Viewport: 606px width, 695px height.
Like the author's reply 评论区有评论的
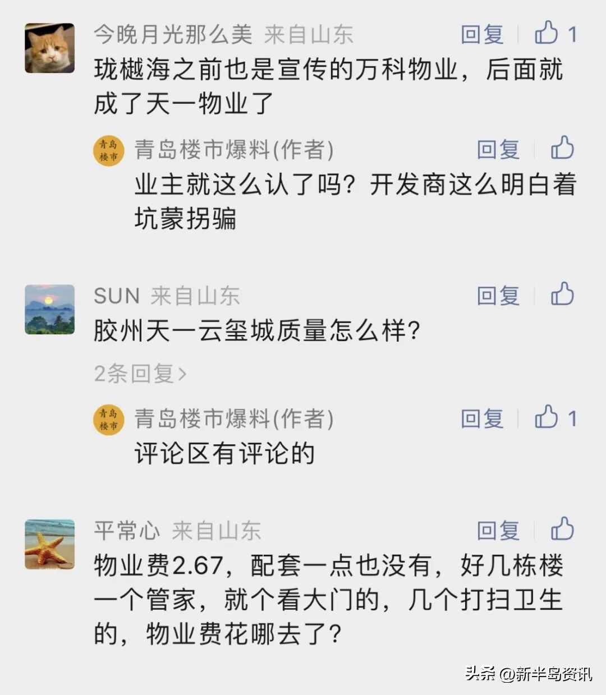pos(547,418)
